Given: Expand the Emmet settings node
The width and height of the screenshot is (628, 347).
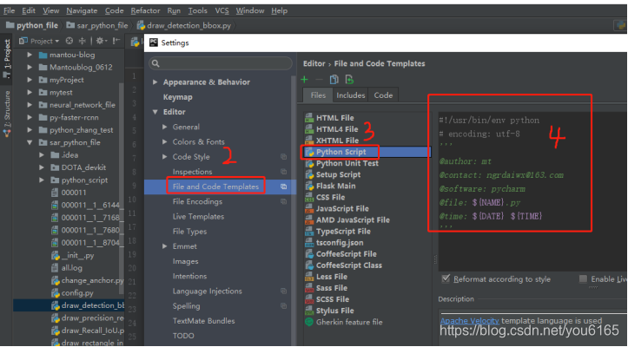Looking at the screenshot, I should [x=165, y=246].
